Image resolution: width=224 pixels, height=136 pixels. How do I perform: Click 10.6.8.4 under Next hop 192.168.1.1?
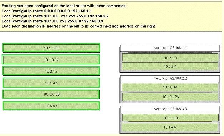pyautogui.click(x=170, y=67)
